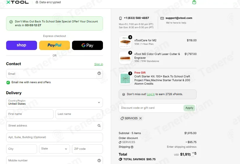Click the xToolCare for M2 product thumbnail
This screenshot has width=240, height=164.
pyautogui.click(x=125, y=42)
